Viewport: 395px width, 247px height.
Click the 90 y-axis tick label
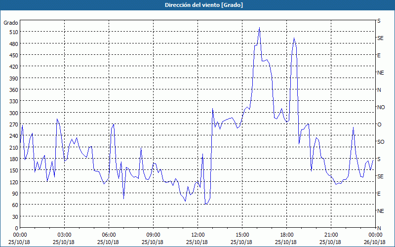click(15, 194)
